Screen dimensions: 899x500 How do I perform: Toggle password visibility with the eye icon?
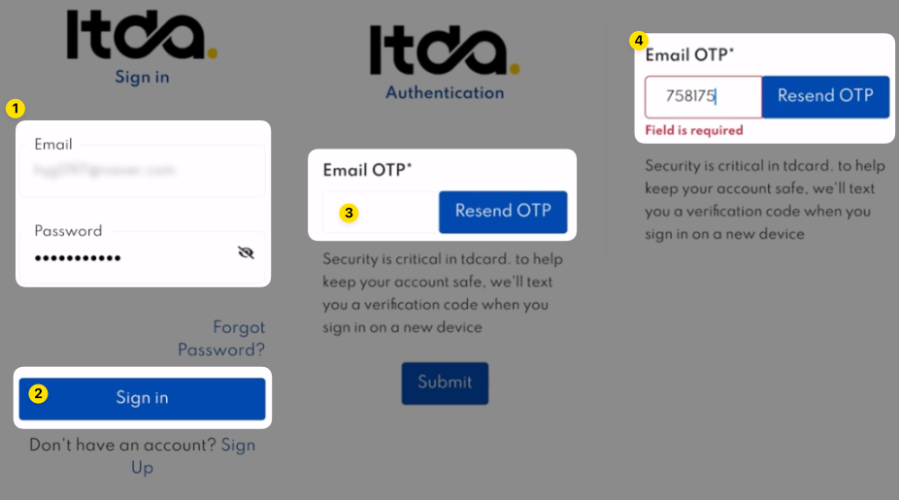[246, 252]
